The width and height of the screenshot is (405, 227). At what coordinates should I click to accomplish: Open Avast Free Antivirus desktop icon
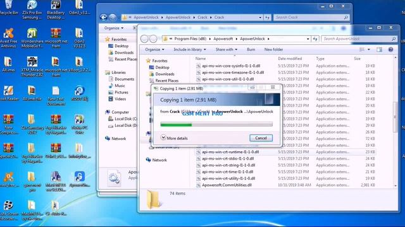click(x=8, y=38)
